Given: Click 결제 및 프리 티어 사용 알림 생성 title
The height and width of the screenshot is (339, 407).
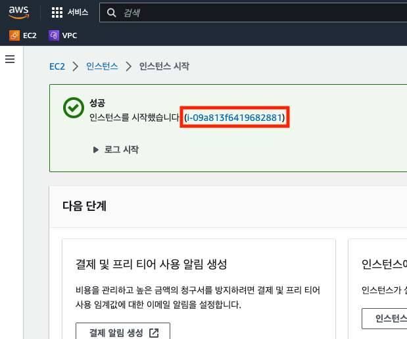Looking at the screenshot, I should point(151,264).
